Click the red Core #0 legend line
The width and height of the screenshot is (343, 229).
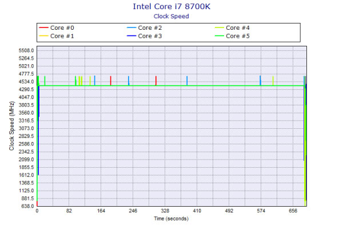tap(43, 27)
